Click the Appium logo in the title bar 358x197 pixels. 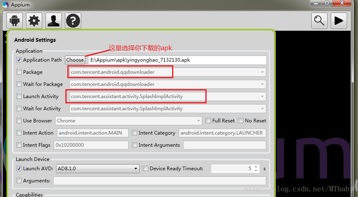[6, 5]
